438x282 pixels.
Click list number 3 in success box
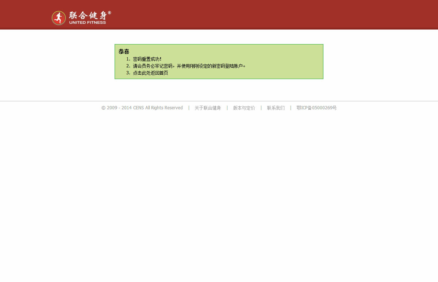click(128, 73)
